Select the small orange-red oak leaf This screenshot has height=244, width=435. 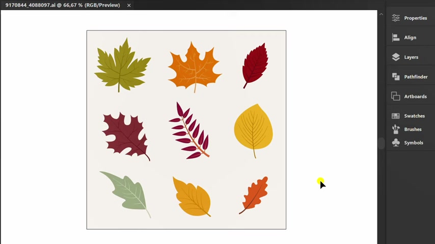[254, 195]
